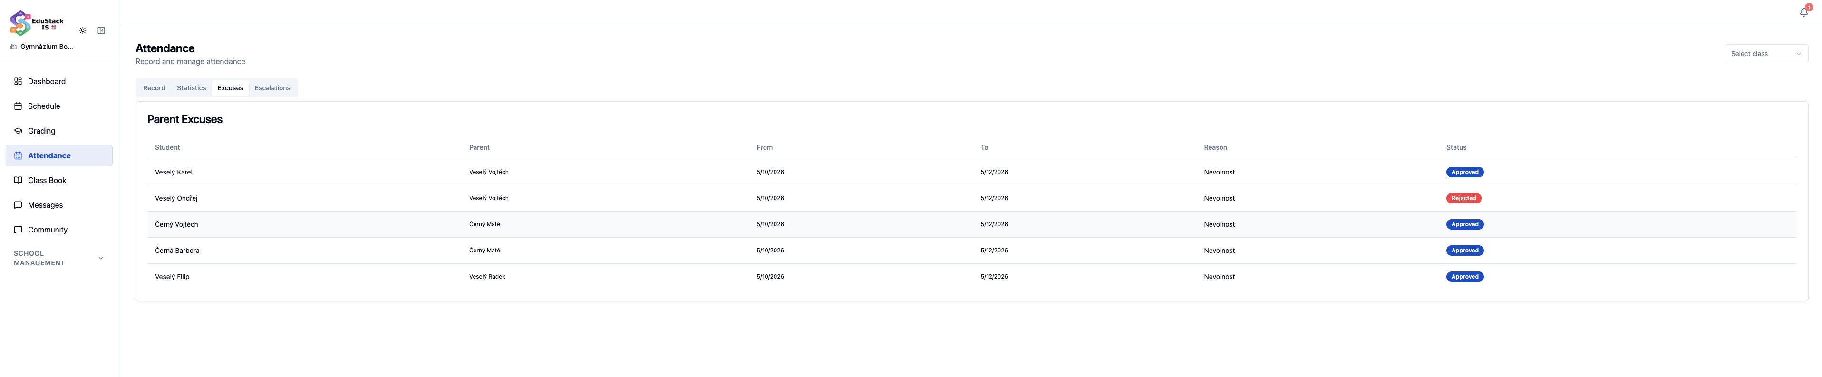Expand the School Management section chevron
1822x377 pixels.
(100, 258)
